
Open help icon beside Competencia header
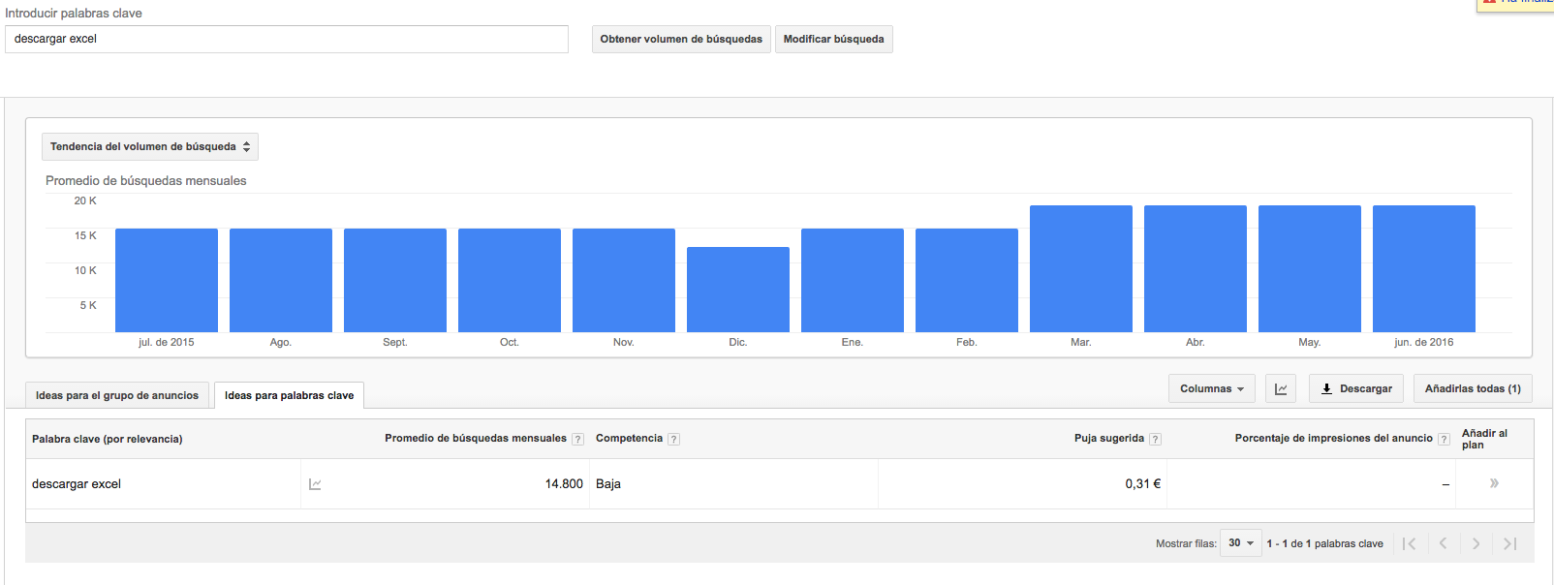pos(673,439)
